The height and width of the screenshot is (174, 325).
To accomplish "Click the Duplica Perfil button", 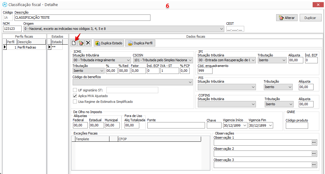I will click(x=140, y=43).
